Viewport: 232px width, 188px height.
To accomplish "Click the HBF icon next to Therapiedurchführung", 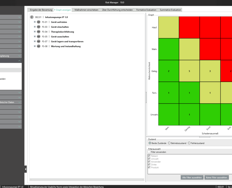I will point(38,32).
